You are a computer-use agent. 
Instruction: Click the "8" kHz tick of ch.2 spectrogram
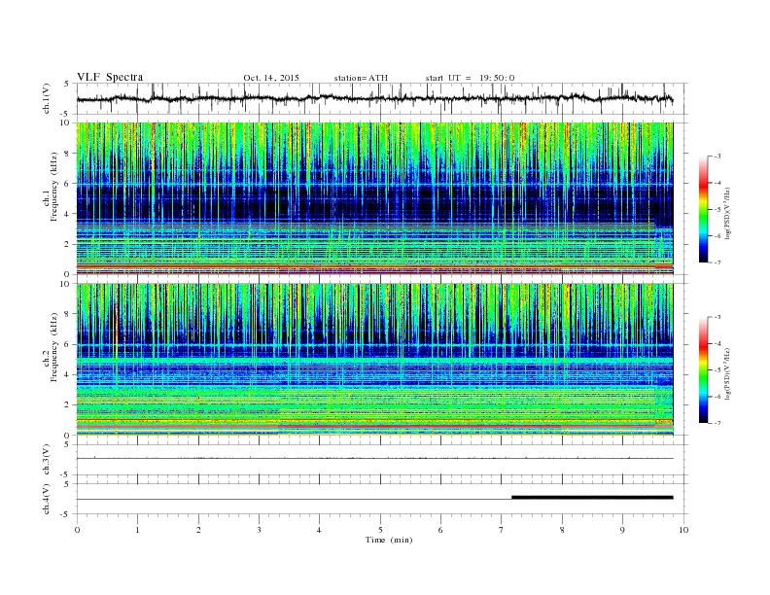click(67, 314)
